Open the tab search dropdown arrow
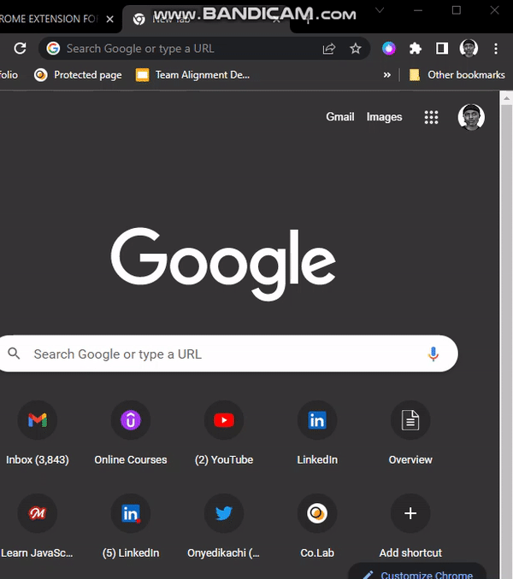The height and width of the screenshot is (579, 513). point(380,10)
